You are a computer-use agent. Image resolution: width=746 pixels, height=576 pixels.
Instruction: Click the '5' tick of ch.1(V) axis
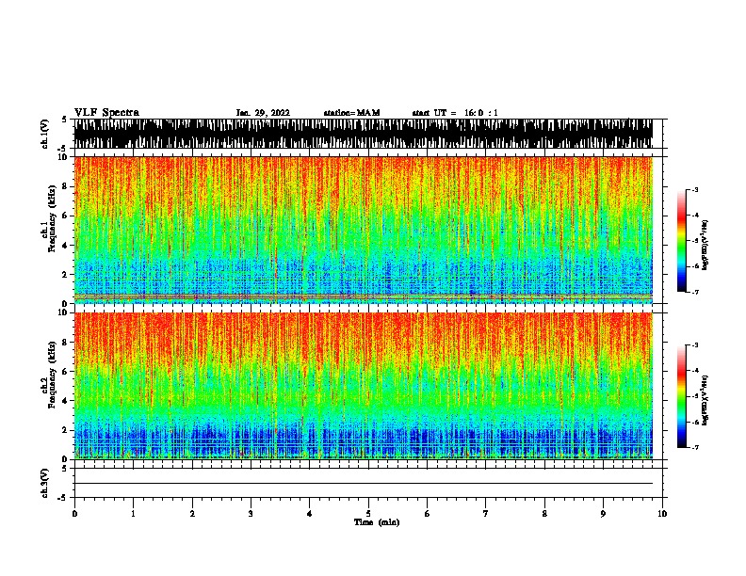[64, 120]
